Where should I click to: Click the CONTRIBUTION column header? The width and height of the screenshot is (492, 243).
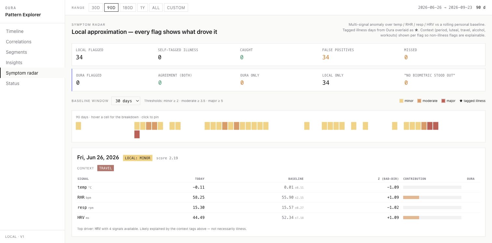(x=415, y=179)
